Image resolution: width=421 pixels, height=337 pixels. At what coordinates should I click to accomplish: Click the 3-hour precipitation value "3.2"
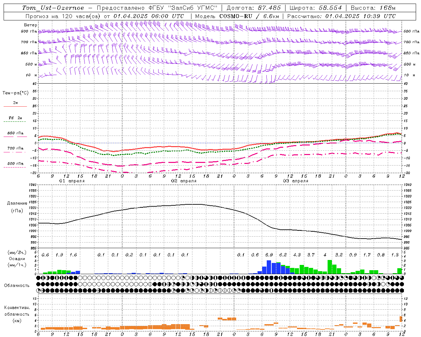point(339,255)
